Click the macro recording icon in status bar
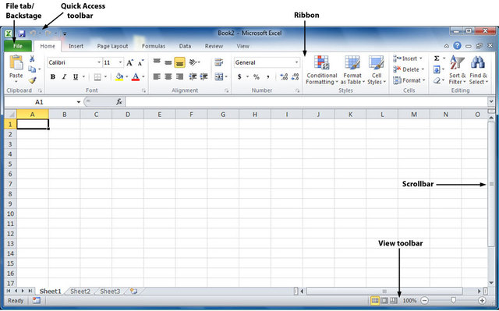499x311 pixels. (x=37, y=300)
